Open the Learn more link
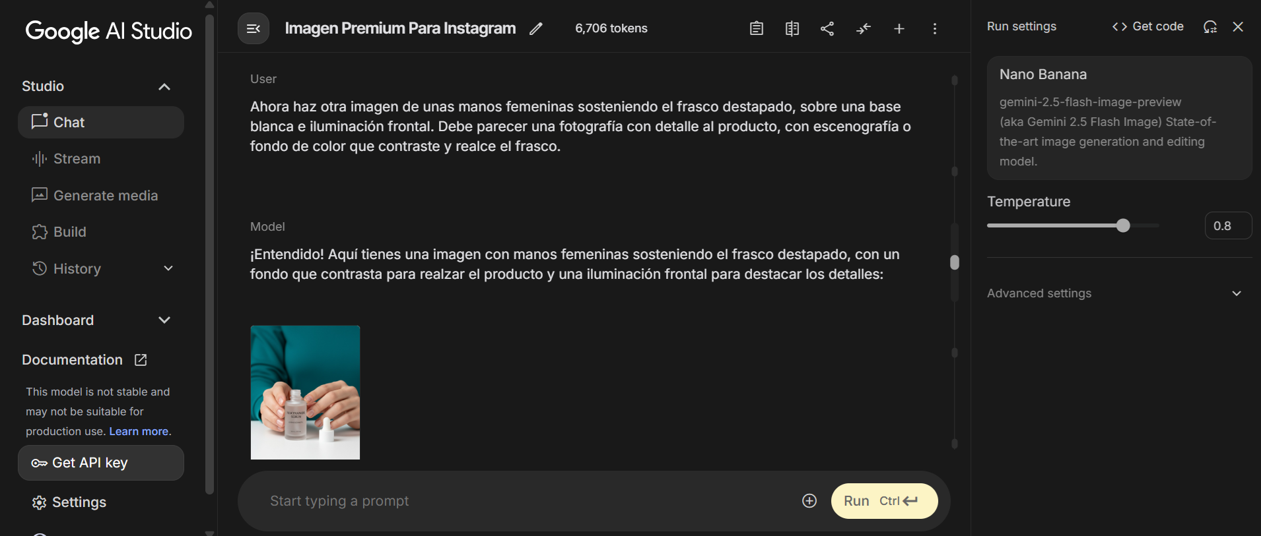 [139, 431]
